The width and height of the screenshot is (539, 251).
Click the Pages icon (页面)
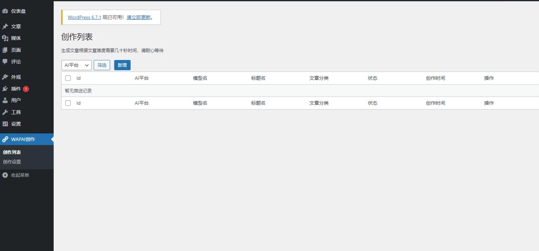pyautogui.click(x=5, y=50)
